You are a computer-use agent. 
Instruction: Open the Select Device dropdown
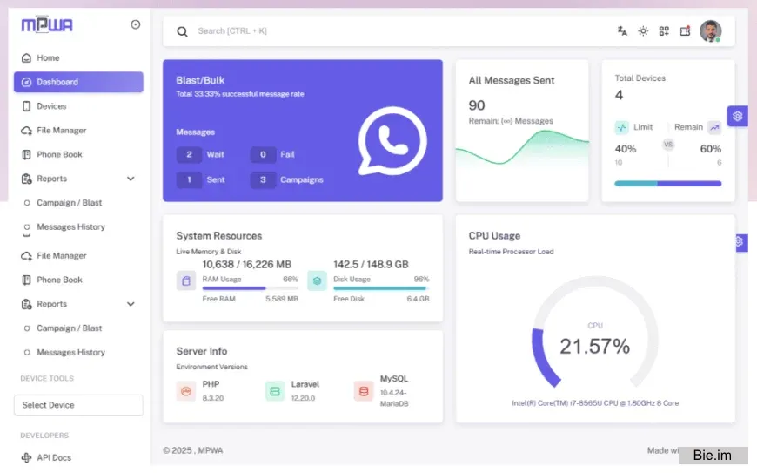click(78, 405)
